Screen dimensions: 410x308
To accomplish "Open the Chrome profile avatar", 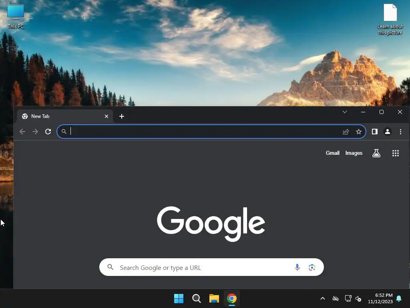I will [x=388, y=132].
